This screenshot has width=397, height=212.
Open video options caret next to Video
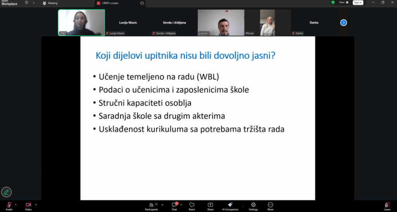(36, 205)
